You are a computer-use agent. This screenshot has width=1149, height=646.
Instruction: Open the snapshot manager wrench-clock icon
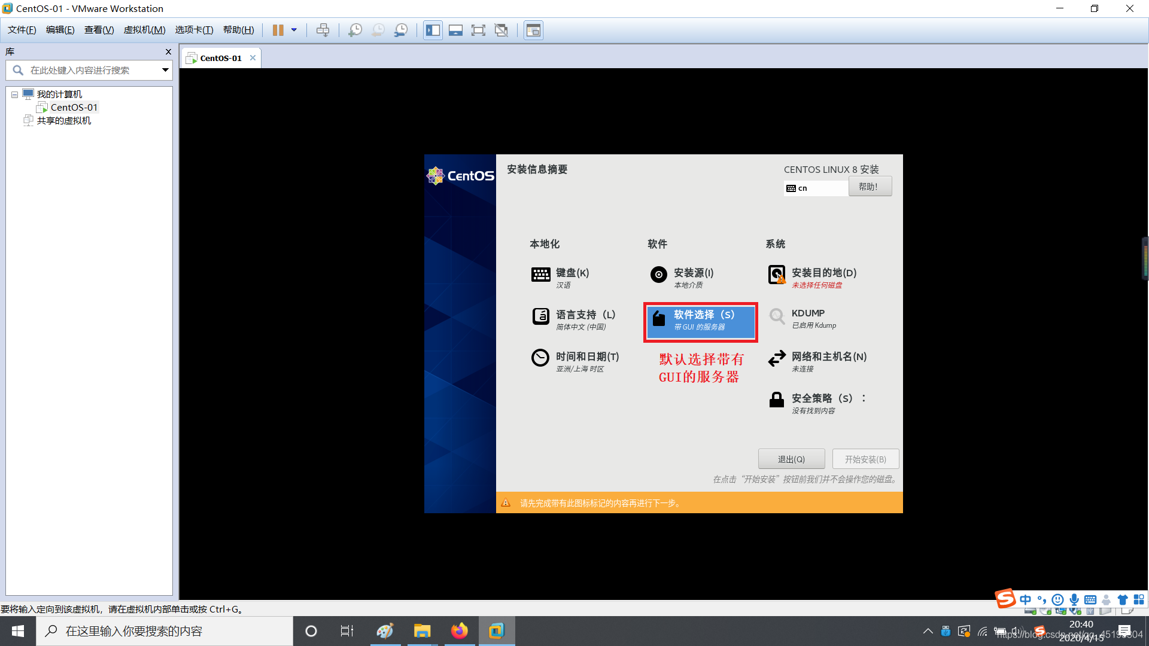pyautogui.click(x=401, y=30)
